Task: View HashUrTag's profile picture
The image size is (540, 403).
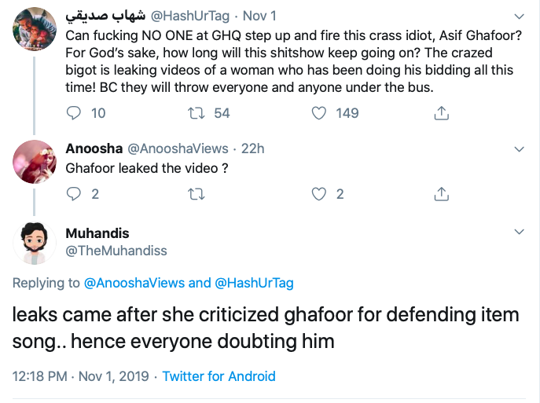Action: click(x=35, y=30)
